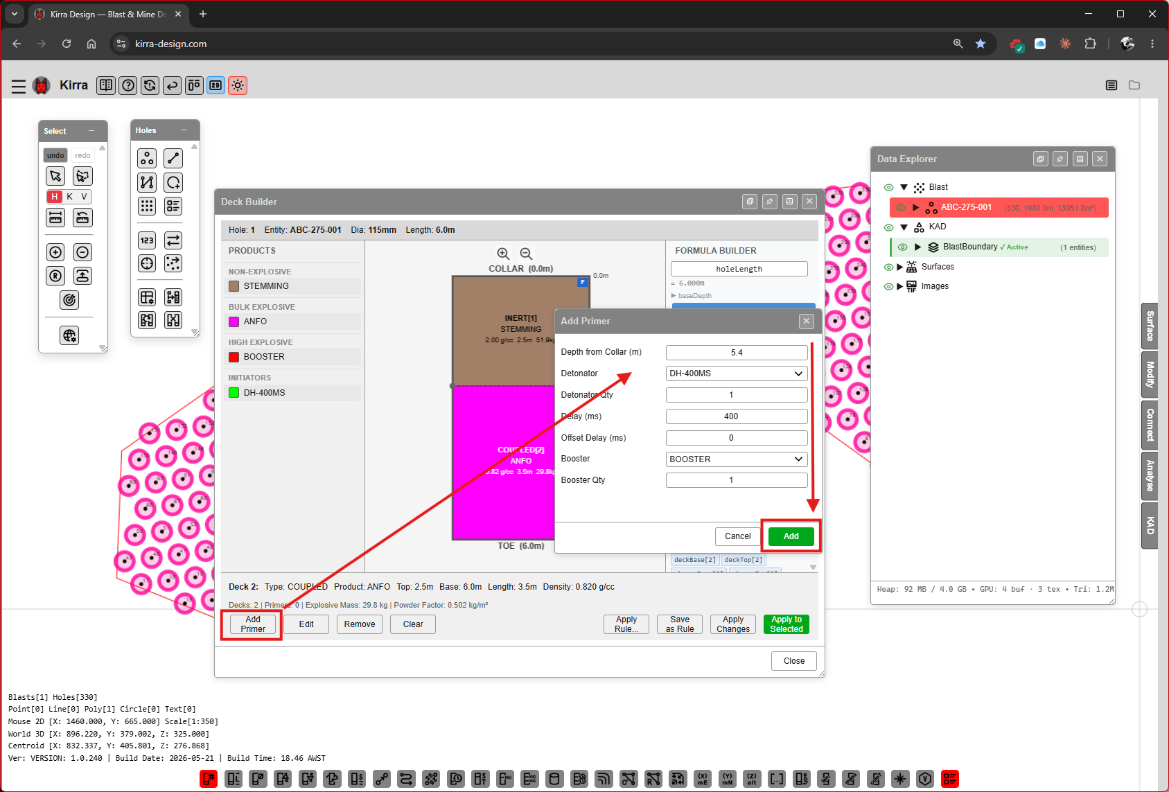Screen dimensions: 1169x792
Task: Open the Kirra hamburger main menu
Action: [x=19, y=86]
